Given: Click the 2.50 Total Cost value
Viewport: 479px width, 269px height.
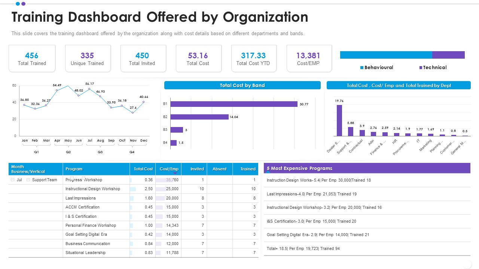Looking at the screenshot, I should [x=149, y=189].
